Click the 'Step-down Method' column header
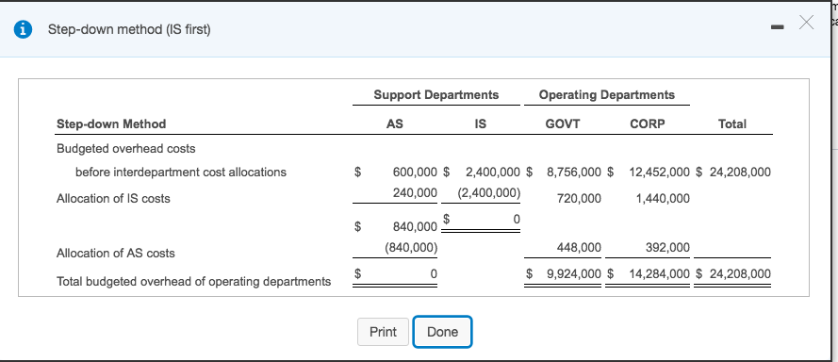Image resolution: width=838 pixels, height=362 pixels. [x=111, y=124]
